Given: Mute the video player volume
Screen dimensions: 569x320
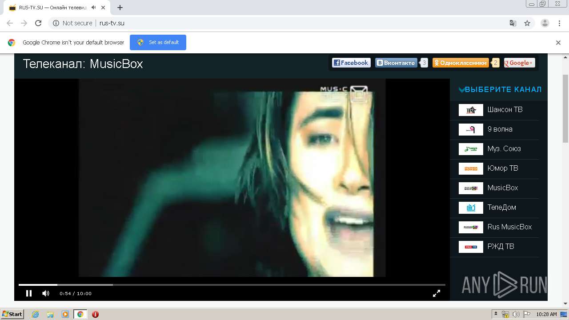Looking at the screenshot, I should [x=46, y=293].
